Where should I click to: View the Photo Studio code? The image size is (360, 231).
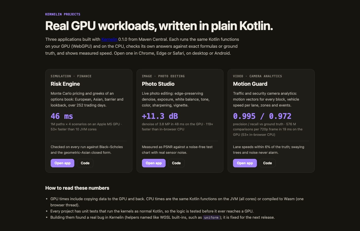pos(176,163)
